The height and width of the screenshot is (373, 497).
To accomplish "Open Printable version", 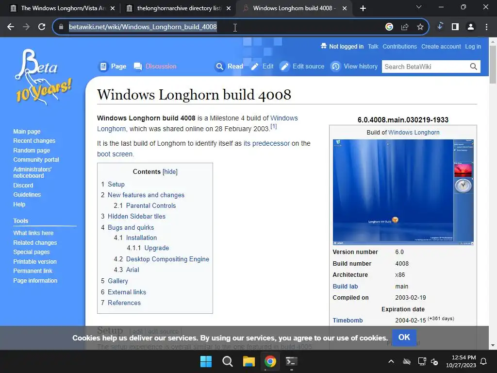I will pos(35,262).
